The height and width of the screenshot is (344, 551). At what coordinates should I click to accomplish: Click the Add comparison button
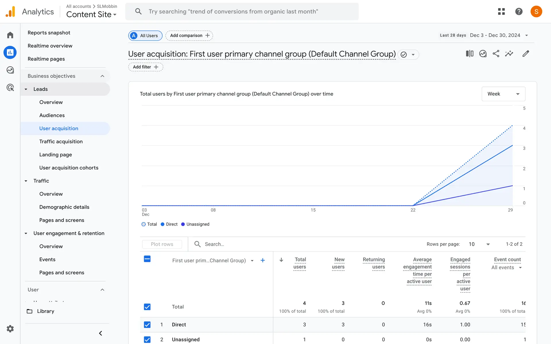coord(189,36)
